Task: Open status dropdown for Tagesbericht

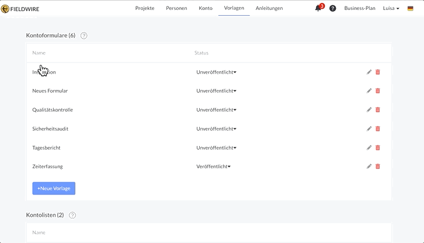Action: [216, 148]
